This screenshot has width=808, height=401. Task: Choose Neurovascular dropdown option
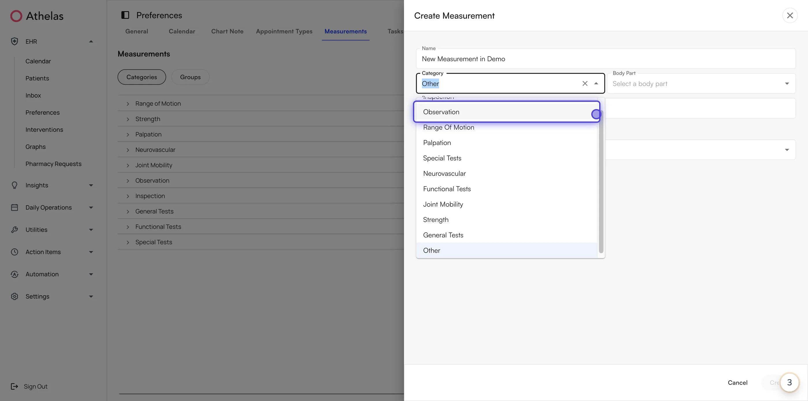coord(506,173)
